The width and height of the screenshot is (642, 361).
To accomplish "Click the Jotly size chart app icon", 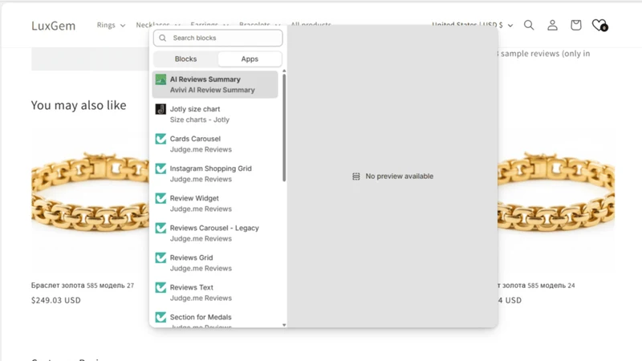I will click(161, 109).
